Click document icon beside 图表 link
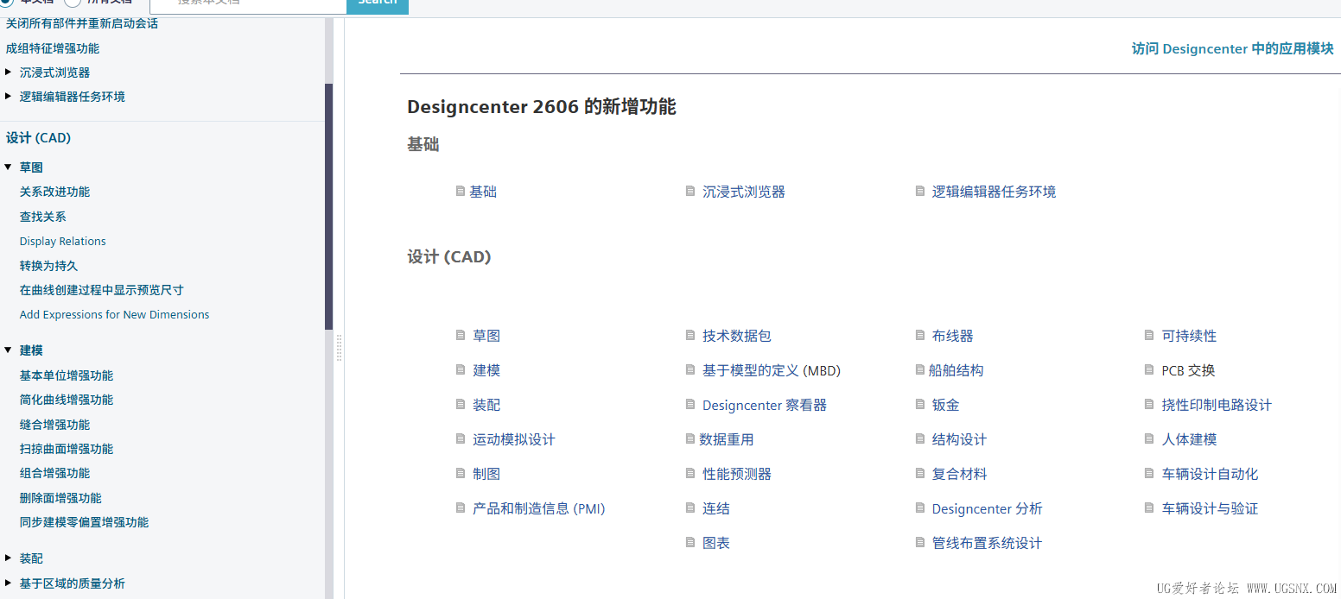 (x=690, y=542)
